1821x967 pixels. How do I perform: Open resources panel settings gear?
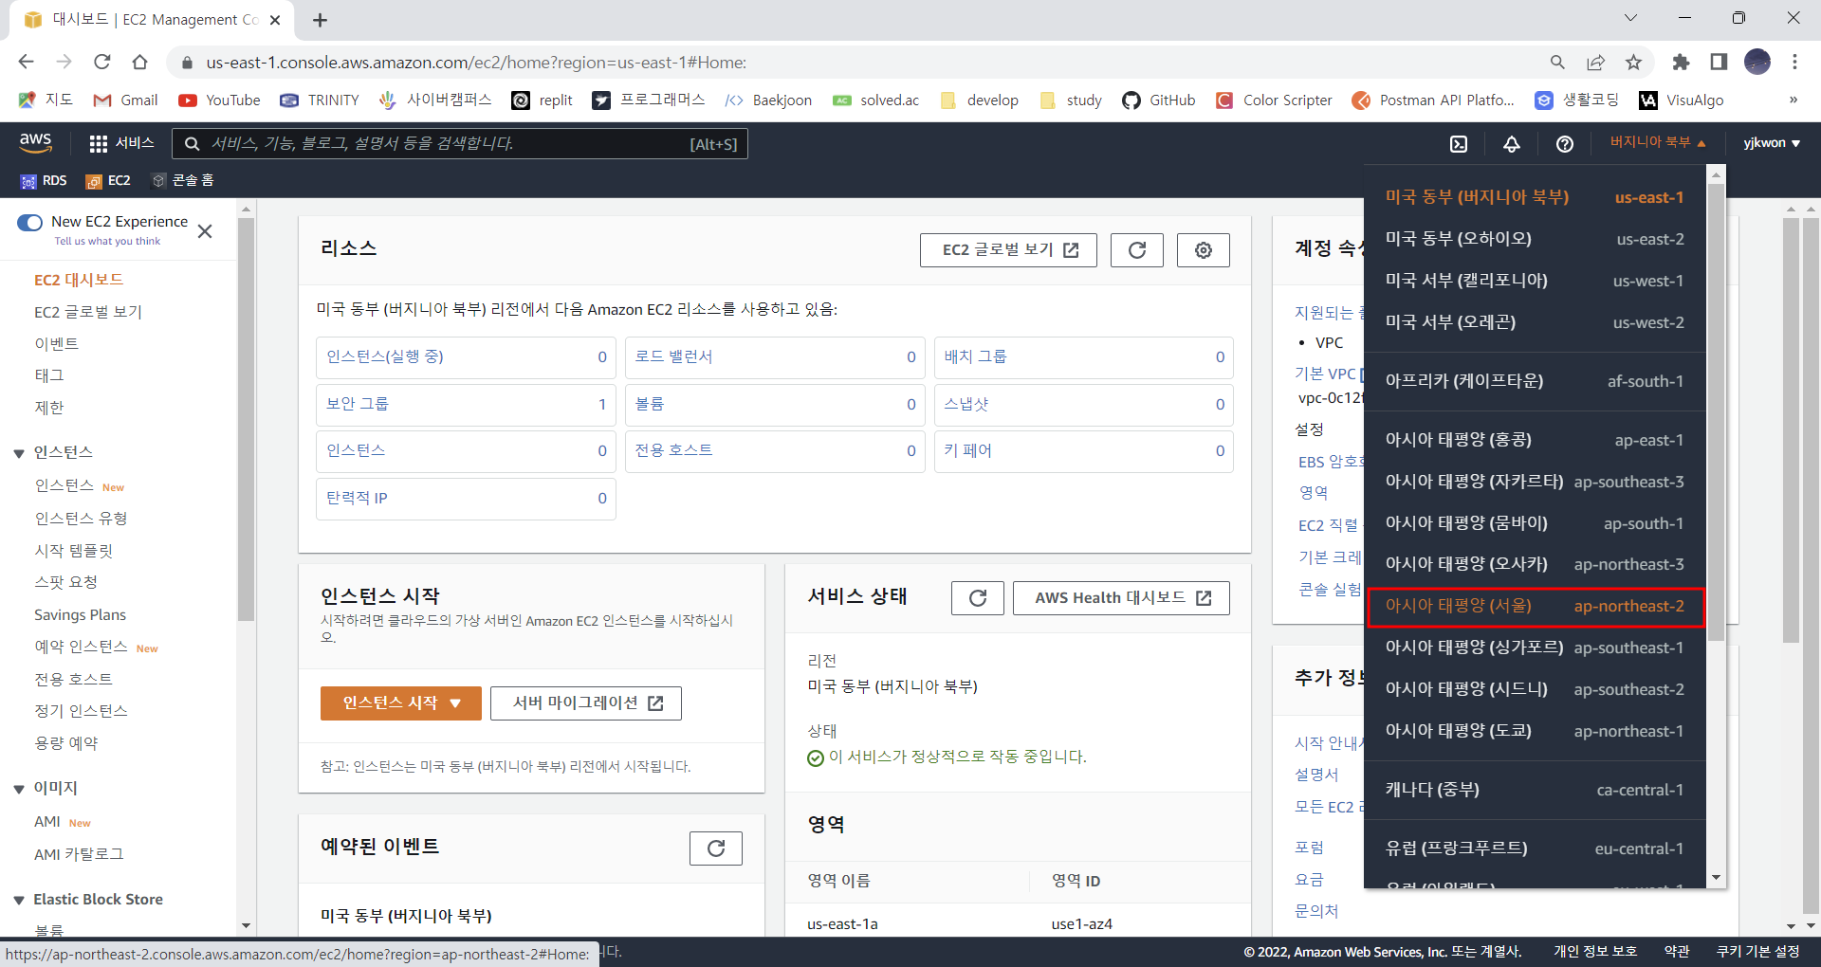click(x=1204, y=250)
